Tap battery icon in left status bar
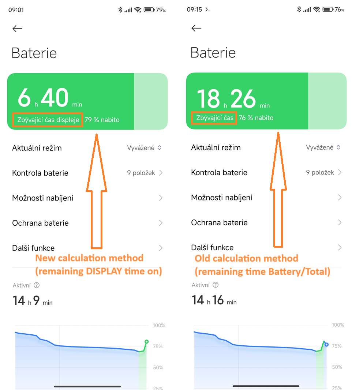The image size is (352, 390). [149, 10]
